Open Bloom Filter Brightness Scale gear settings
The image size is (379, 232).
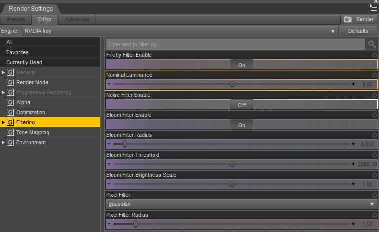[x=374, y=175]
